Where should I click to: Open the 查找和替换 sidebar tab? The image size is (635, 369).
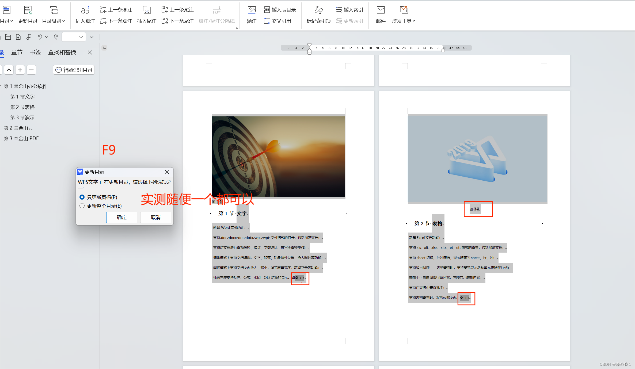(62, 52)
